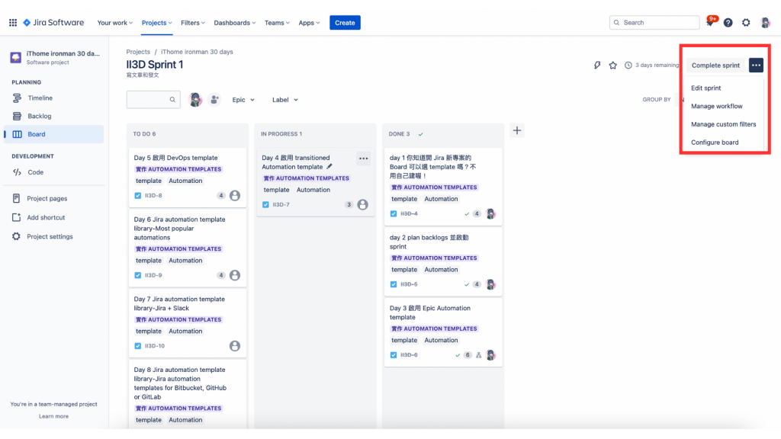Screen dimensions: 781x439
Task: Click the search magnifier in board filter
Action: pyautogui.click(x=172, y=100)
